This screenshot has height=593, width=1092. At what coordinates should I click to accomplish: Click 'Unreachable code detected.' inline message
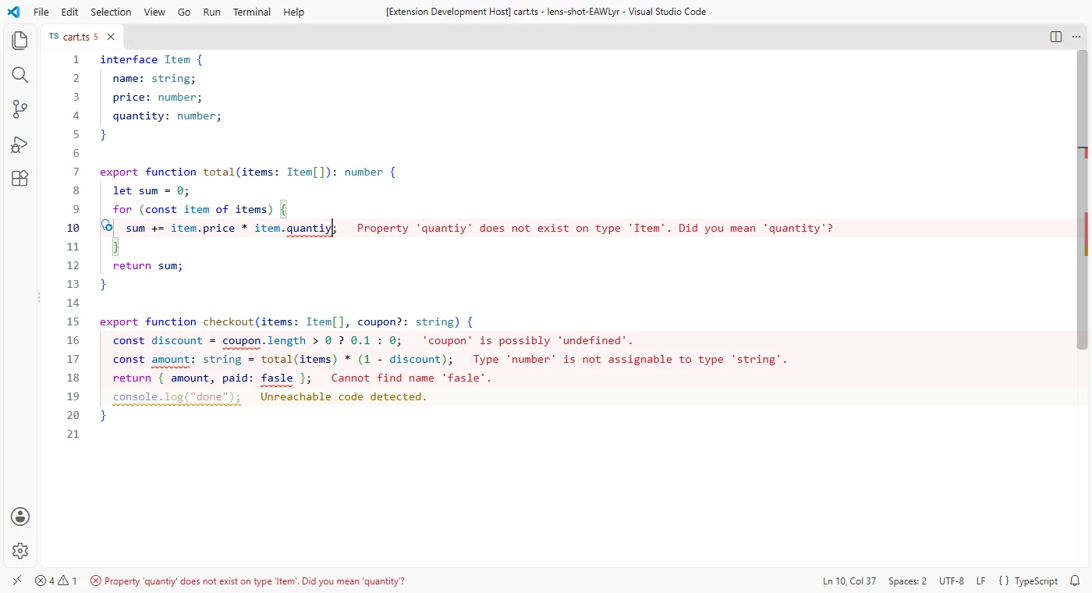pyautogui.click(x=344, y=396)
